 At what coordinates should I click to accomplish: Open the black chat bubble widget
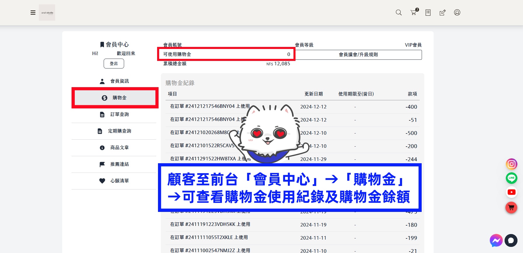pos(511,240)
